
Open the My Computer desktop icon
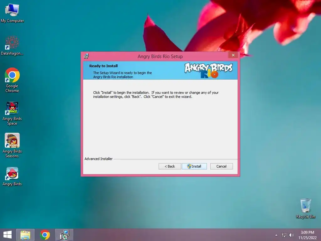12,13
